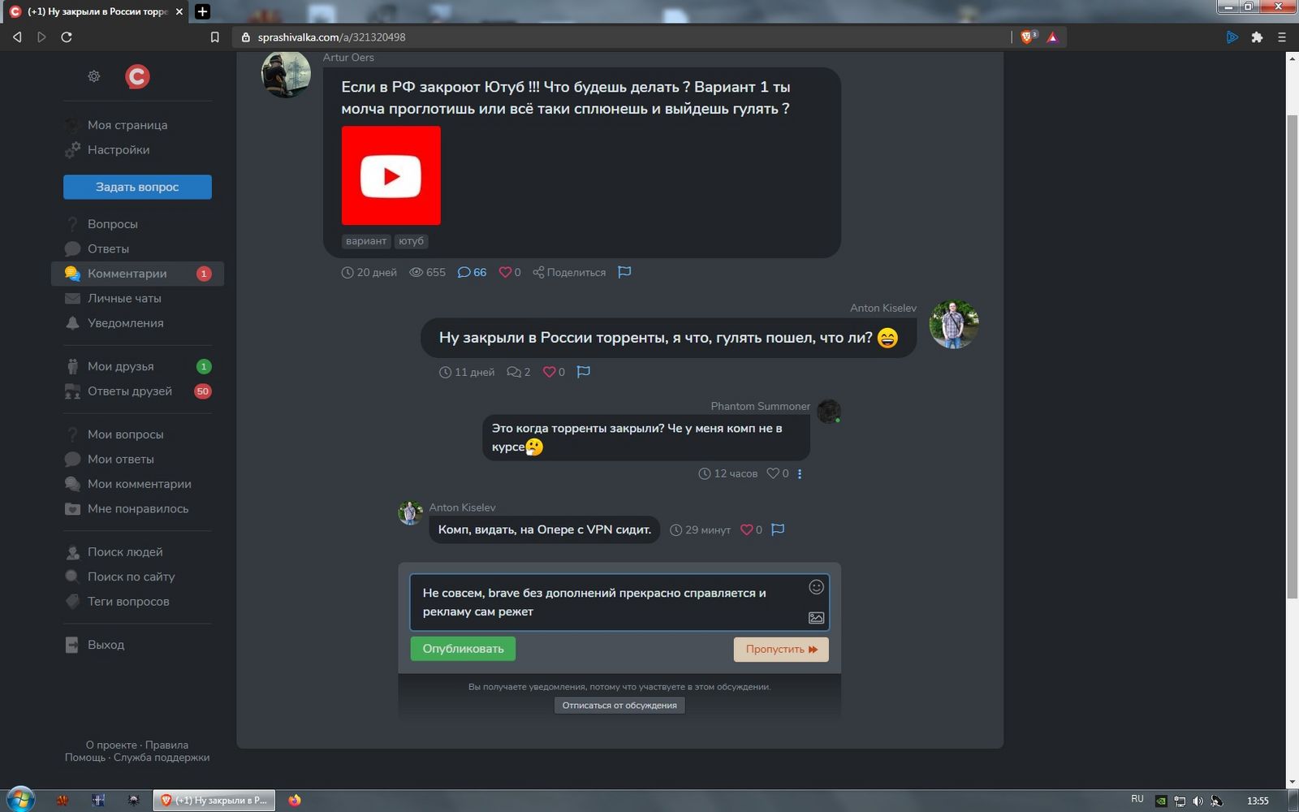Open the emoji picker in reply box
Screen dimensions: 1299x812
click(x=816, y=587)
